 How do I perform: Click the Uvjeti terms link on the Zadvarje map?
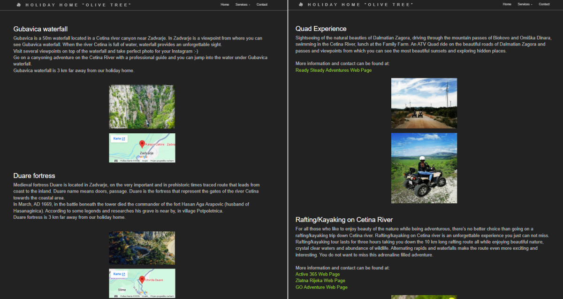145,161
